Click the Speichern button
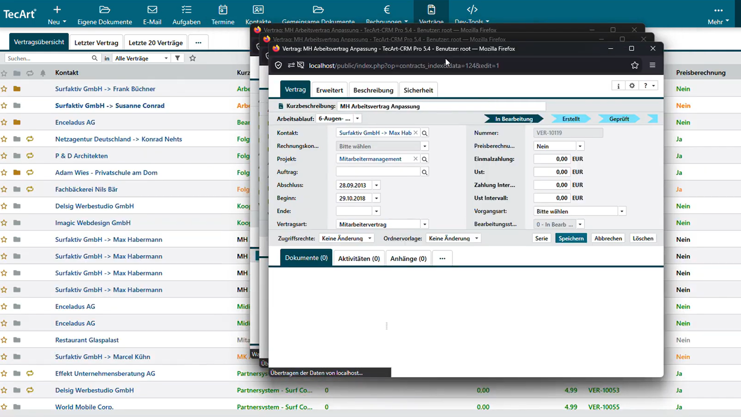The height and width of the screenshot is (417, 741). pos(571,238)
